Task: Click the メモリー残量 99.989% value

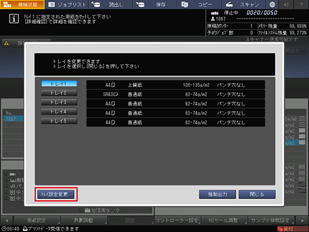Action: tap(298, 26)
